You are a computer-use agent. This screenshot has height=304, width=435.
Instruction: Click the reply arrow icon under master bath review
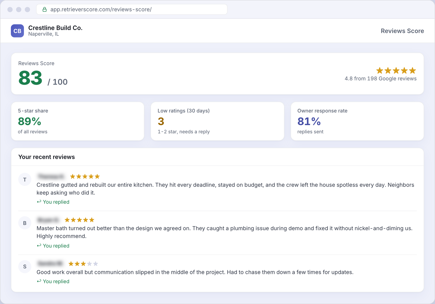[39, 245]
